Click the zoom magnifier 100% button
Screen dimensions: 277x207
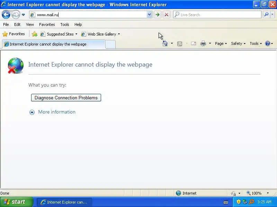(x=254, y=193)
